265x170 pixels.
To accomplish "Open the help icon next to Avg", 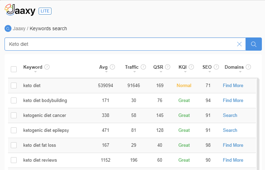I will coord(112,67).
